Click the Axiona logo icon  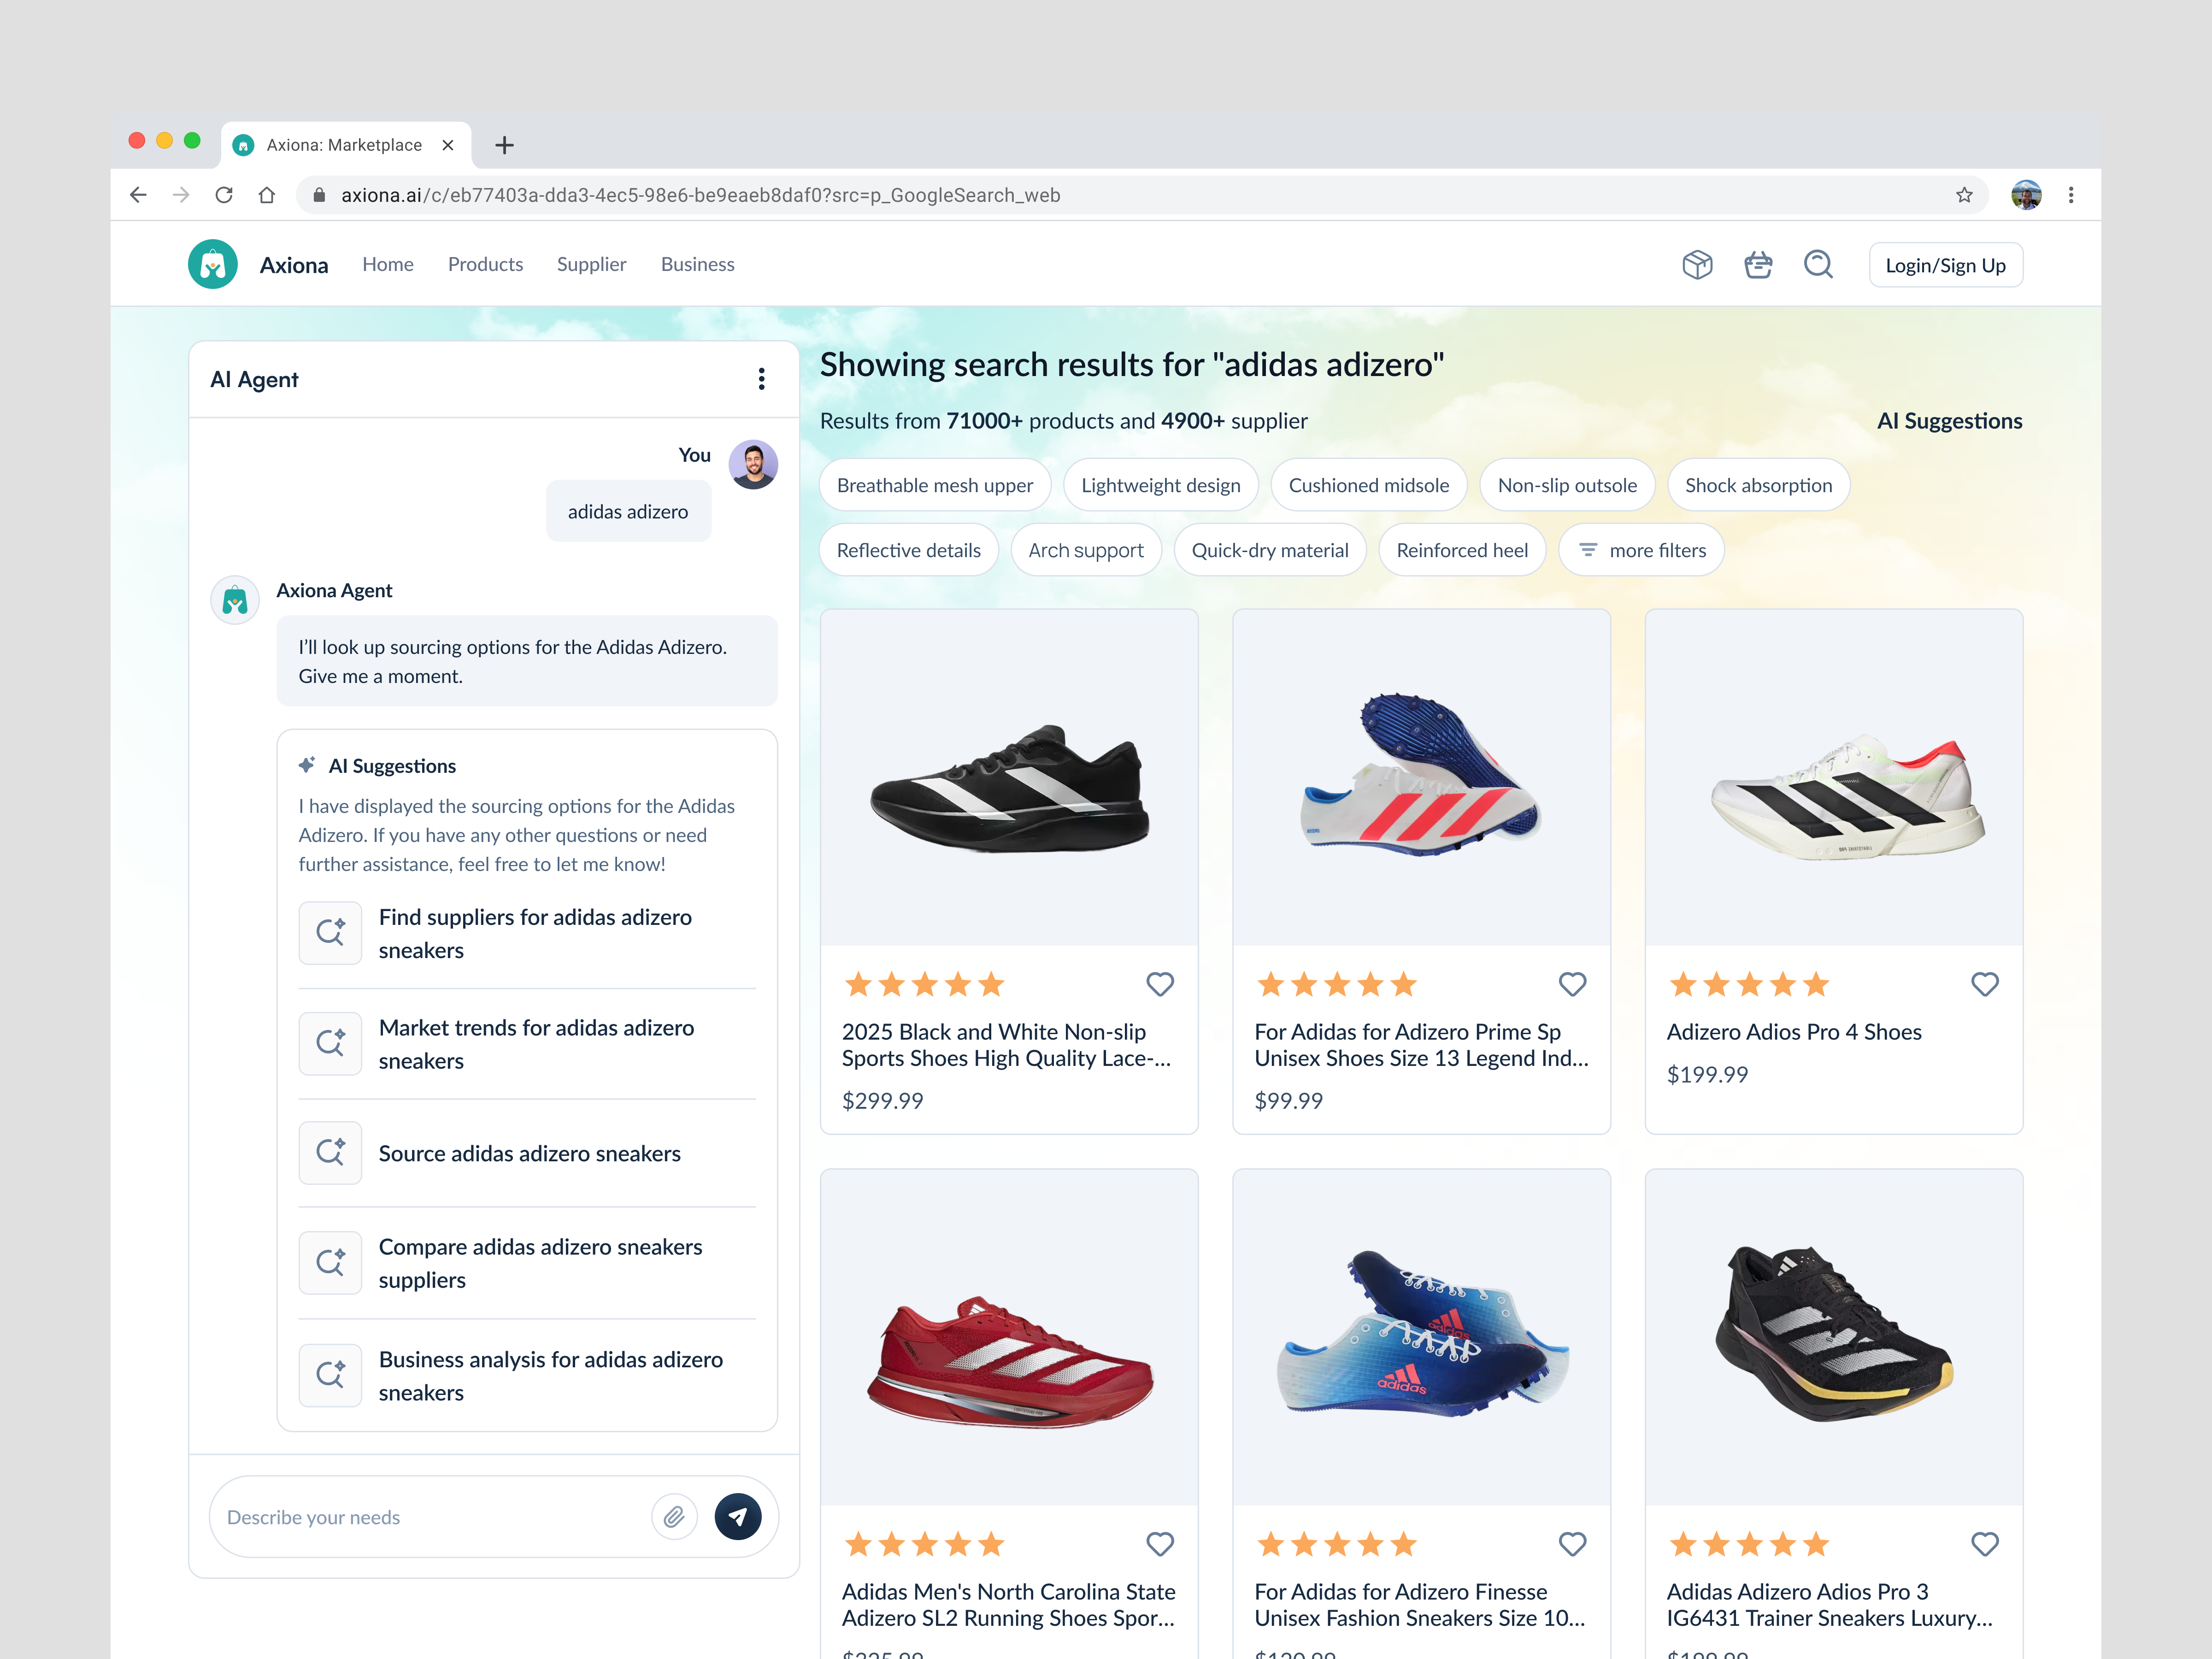[212, 263]
